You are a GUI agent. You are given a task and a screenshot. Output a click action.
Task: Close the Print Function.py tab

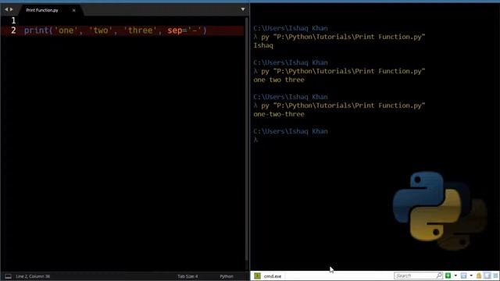(73, 10)
